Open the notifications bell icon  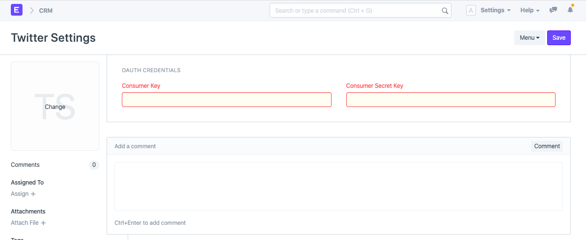[570, 10]
